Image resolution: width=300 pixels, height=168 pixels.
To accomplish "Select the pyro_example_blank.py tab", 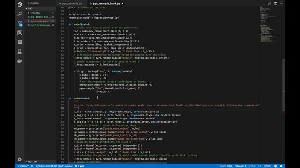I will point(106,3).
